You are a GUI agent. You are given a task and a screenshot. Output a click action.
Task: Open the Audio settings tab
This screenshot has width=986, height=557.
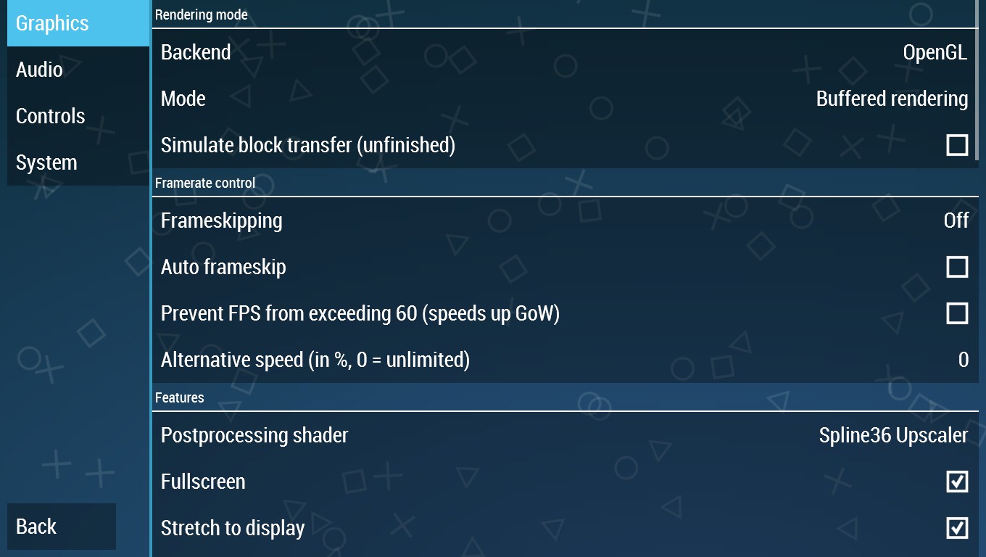tap(78, 70)
